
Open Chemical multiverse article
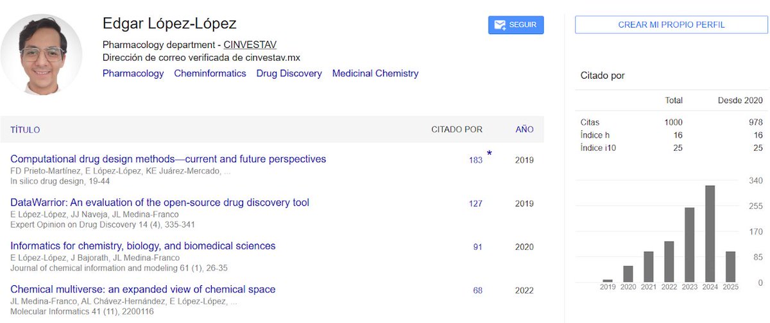click(x=143, y=290)
